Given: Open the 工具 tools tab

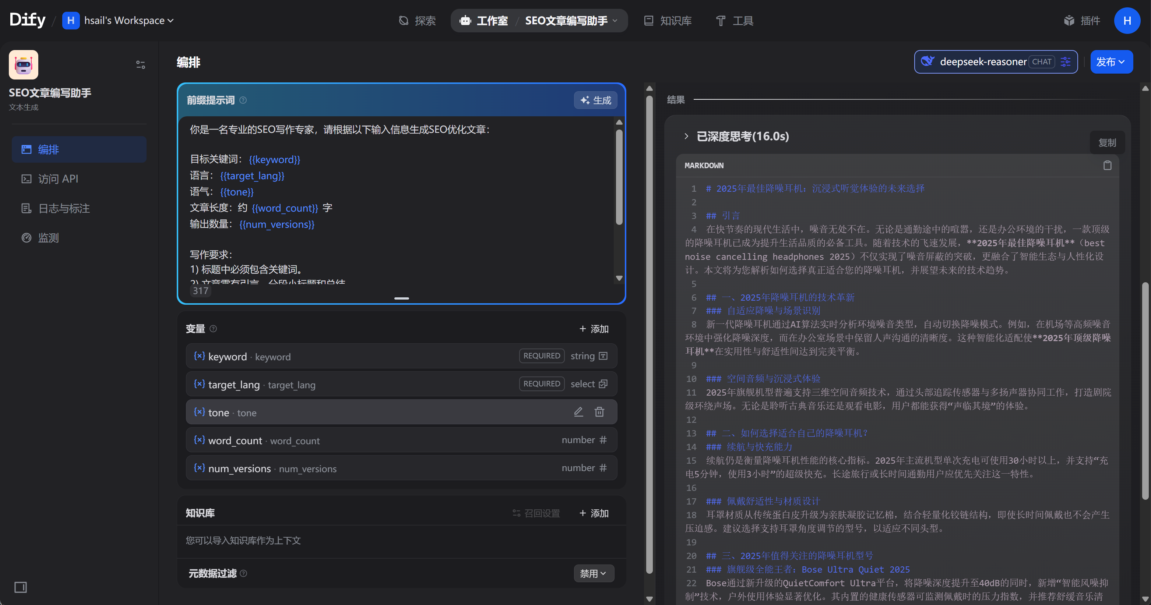Looking at the screenshot, I should coord(735,21).
